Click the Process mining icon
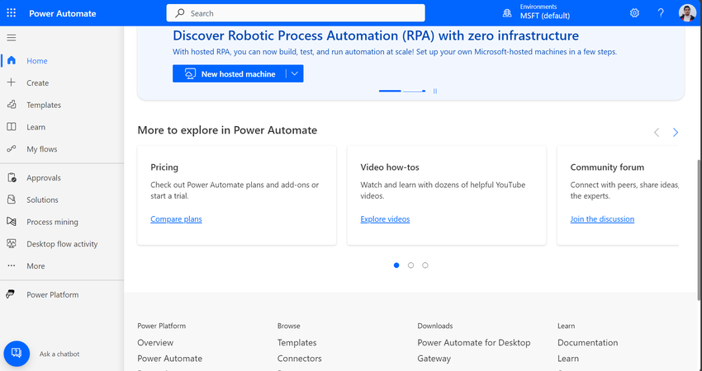 (12, 222)
